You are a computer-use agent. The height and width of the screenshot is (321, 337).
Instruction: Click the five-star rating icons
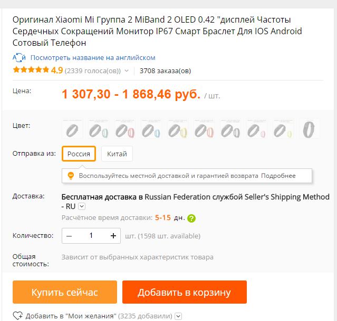(31, 70)
